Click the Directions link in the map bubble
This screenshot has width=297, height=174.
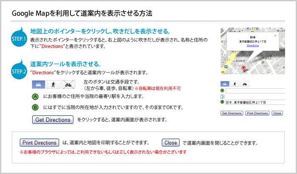tap(253, 46)
